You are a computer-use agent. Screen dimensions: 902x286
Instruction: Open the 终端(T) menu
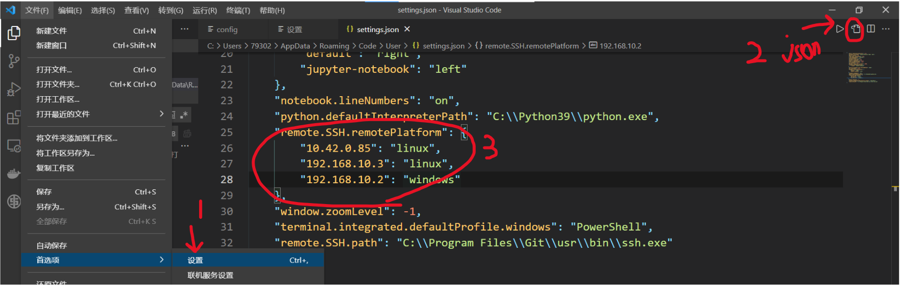(x=238, y=10)
